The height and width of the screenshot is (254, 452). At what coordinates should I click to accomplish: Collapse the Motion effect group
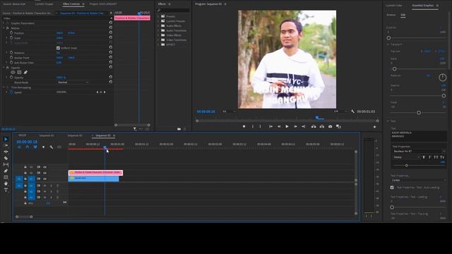pyautogui.click(x=4, y=28)
